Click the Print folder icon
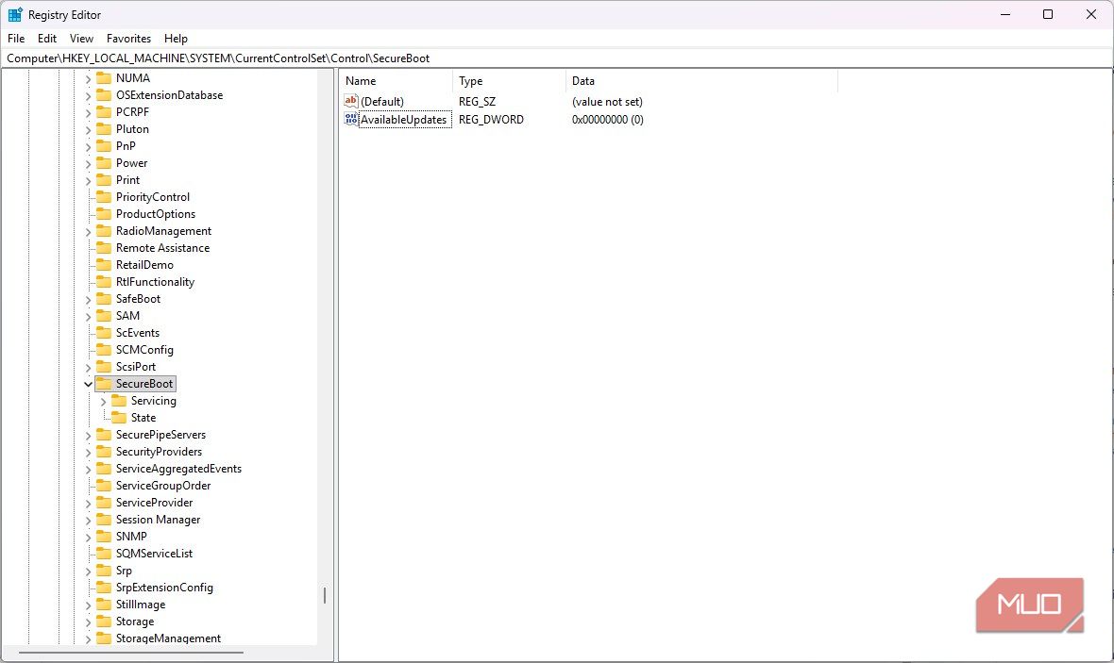Image resolution: width=1114 pixels, height=663 pixels. click(x=104, y=179)
